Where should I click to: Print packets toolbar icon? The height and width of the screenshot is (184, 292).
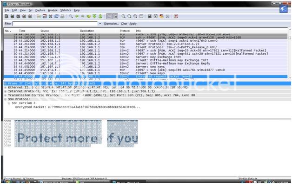[62, 16]
